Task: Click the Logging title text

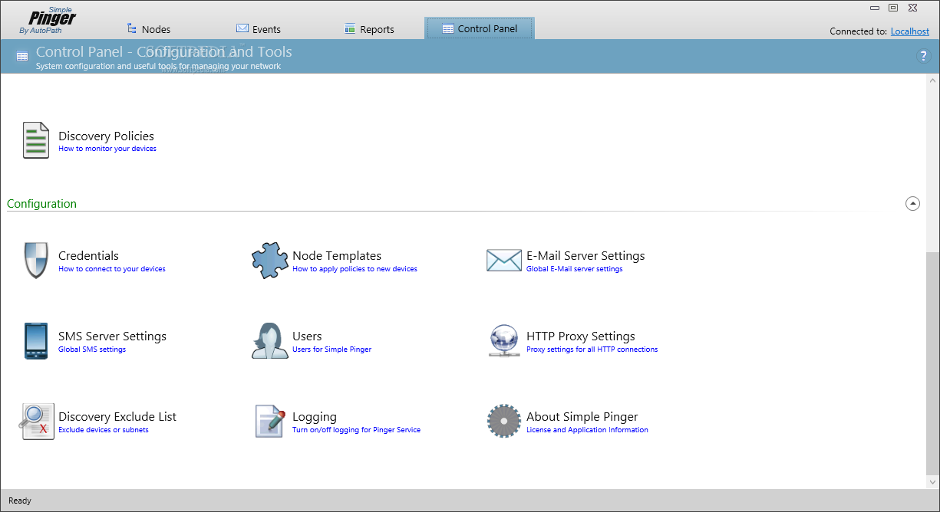Action: coord(315,417)
